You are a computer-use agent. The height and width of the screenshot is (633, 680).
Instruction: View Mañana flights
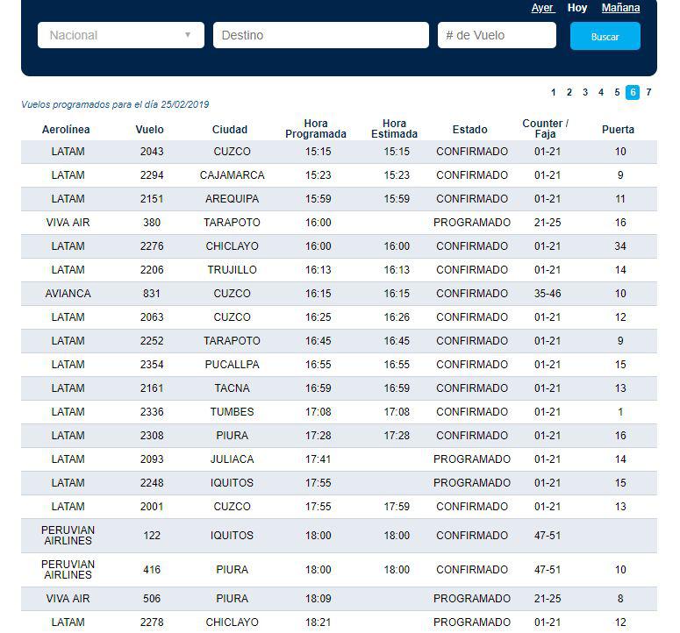tap(620, 8)
